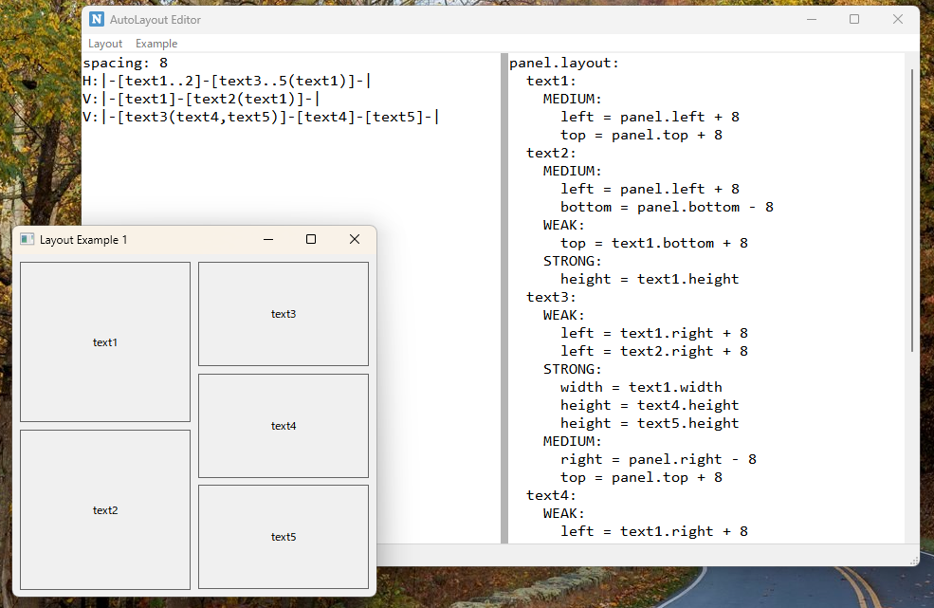This screenshot has height=608, width=934.
Task: Open the Example menu
Action: click(156, 44)
